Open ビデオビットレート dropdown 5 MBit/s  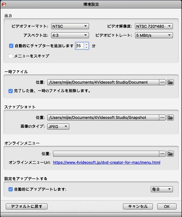[x=154, y=35]
